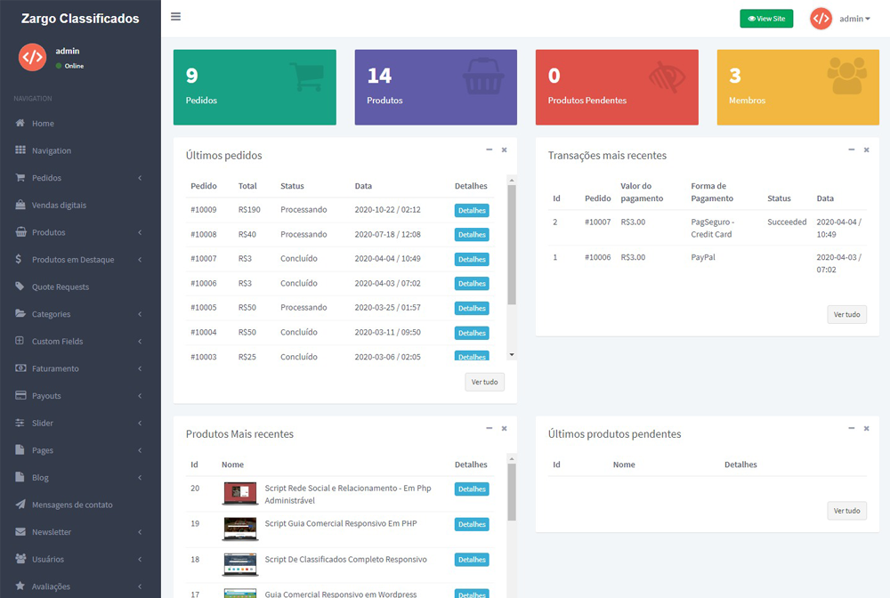Click the Quote Requests tag icon
Image resolution: width=890 pixels, height=598 pixels.
click(x=20, y=287)
